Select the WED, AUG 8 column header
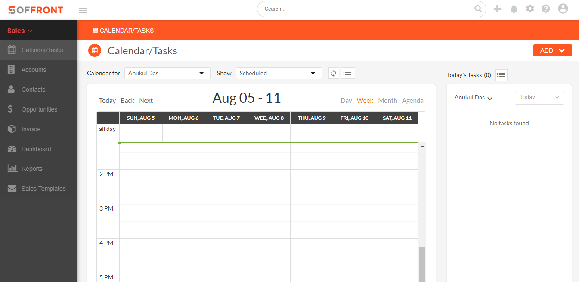 pyautogui.click(x=269, y=118)
